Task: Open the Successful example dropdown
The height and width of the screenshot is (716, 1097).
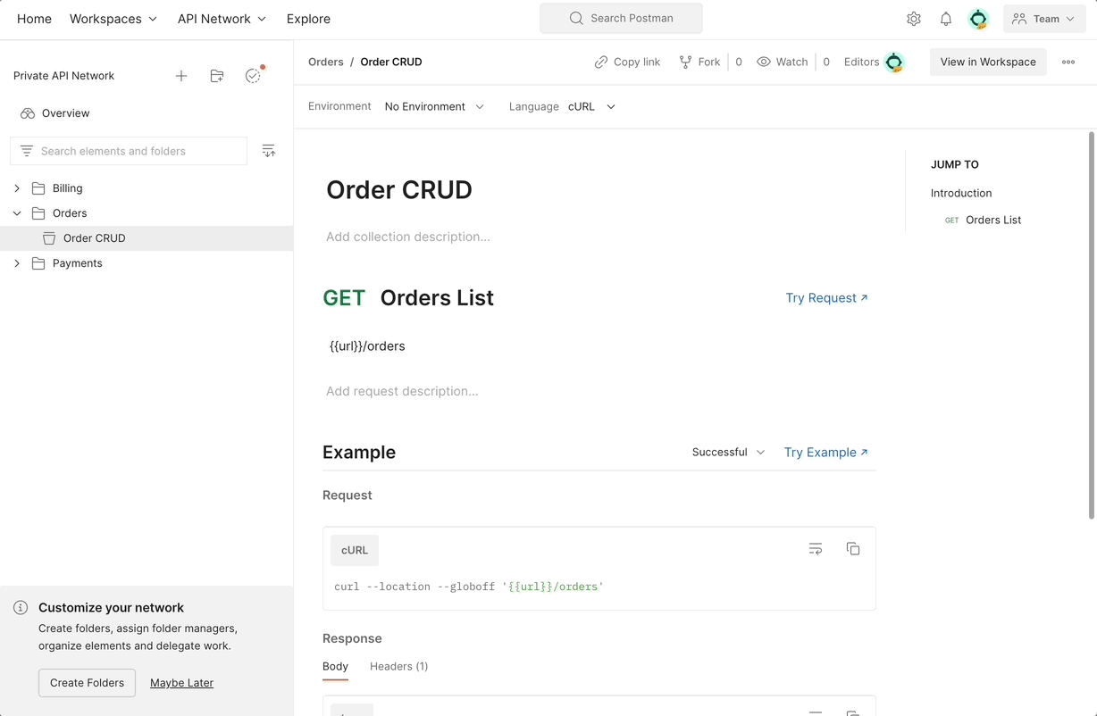Action: coord(727,453)
